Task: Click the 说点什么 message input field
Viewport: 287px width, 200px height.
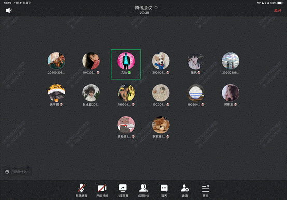Action: point(20,172)
